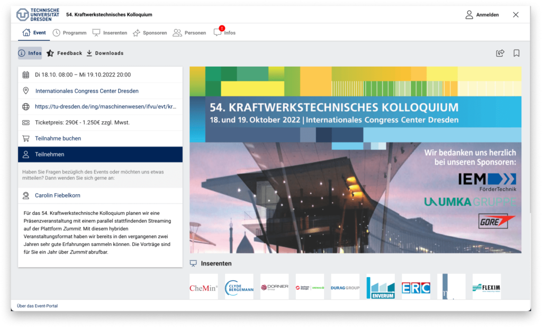Click the ticket icon beside the Ticketpreis row
The height and width of the screenshot is (327, 542).
pyautogui.click(x=25, y=122)
